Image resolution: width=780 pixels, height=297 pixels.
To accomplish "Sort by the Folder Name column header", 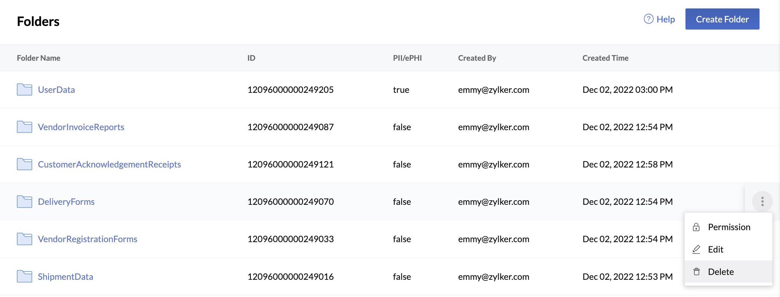I will 38,58.
